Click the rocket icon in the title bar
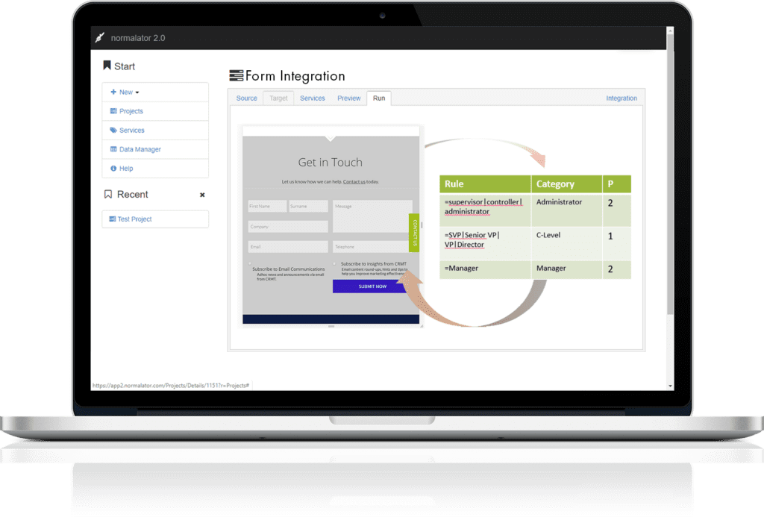Image resolution: width=764 pixels, height=517 pixels. tap(98, 37)
